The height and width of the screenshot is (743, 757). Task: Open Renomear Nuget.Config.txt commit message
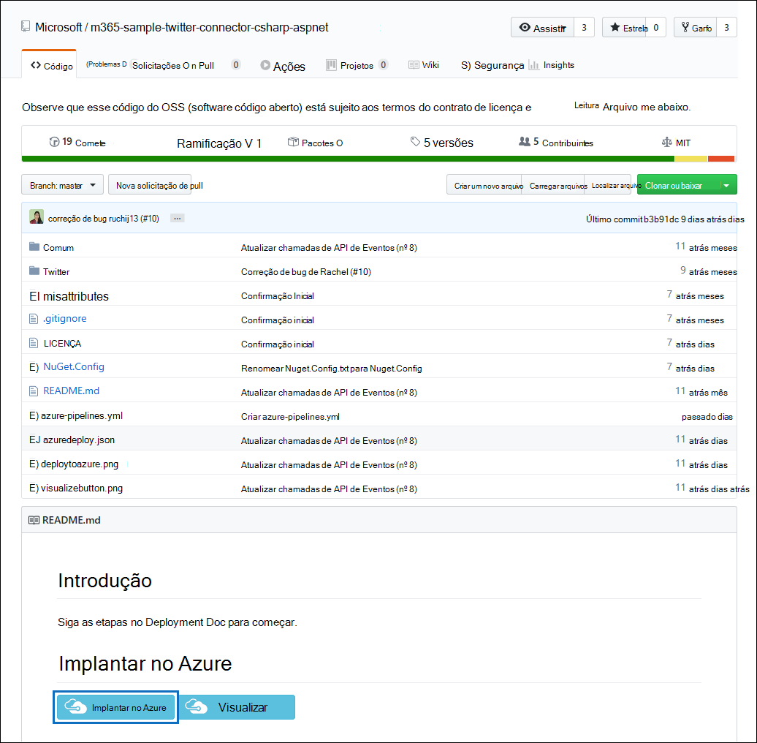pyautogui.click(x=332, y=368)
